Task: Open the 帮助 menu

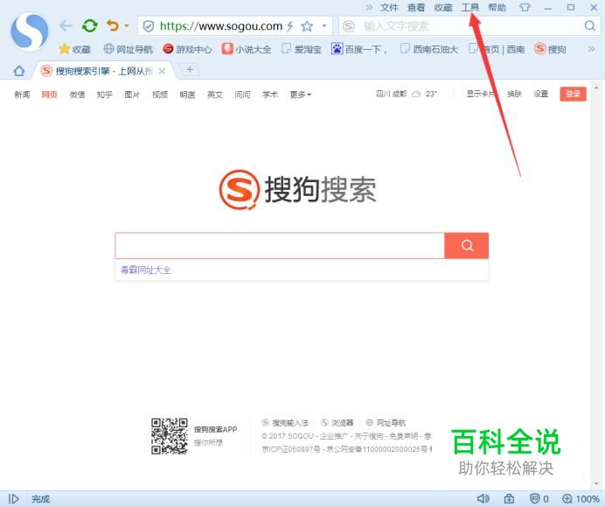Action: click(x=497, y=7)
